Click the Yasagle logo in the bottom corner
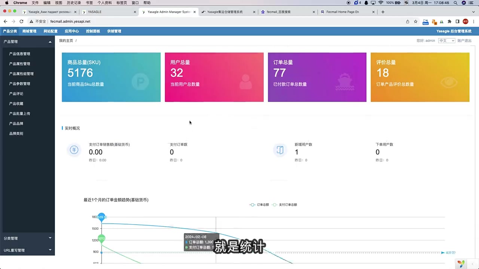The image size is (479, 269). point(461,264)
